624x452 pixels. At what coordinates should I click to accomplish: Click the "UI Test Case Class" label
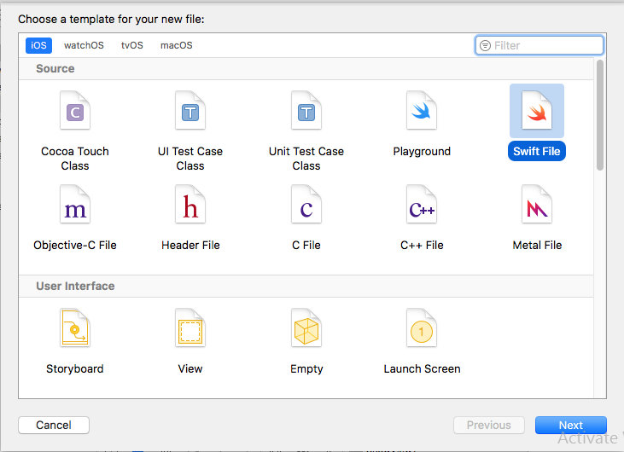pos(190,159)
